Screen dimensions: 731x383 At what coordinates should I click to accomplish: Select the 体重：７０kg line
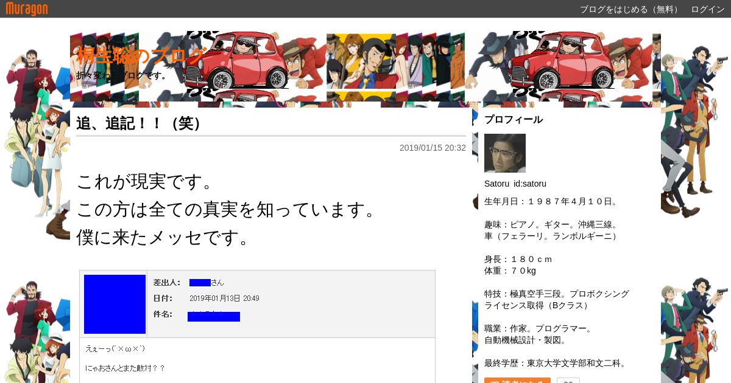[x=510, y=271]
